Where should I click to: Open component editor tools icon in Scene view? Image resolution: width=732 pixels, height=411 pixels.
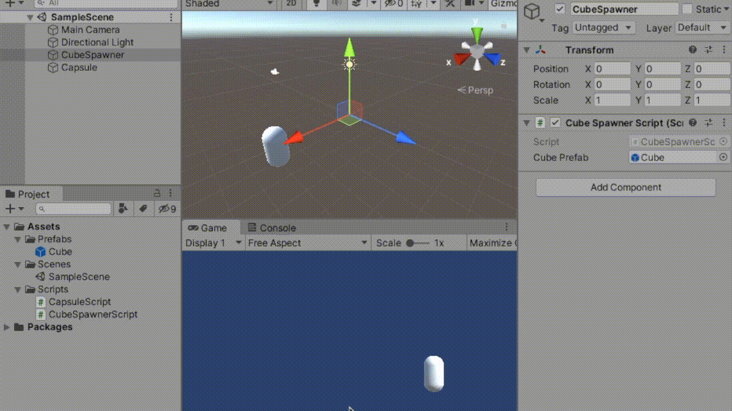(x=450, y=3)
